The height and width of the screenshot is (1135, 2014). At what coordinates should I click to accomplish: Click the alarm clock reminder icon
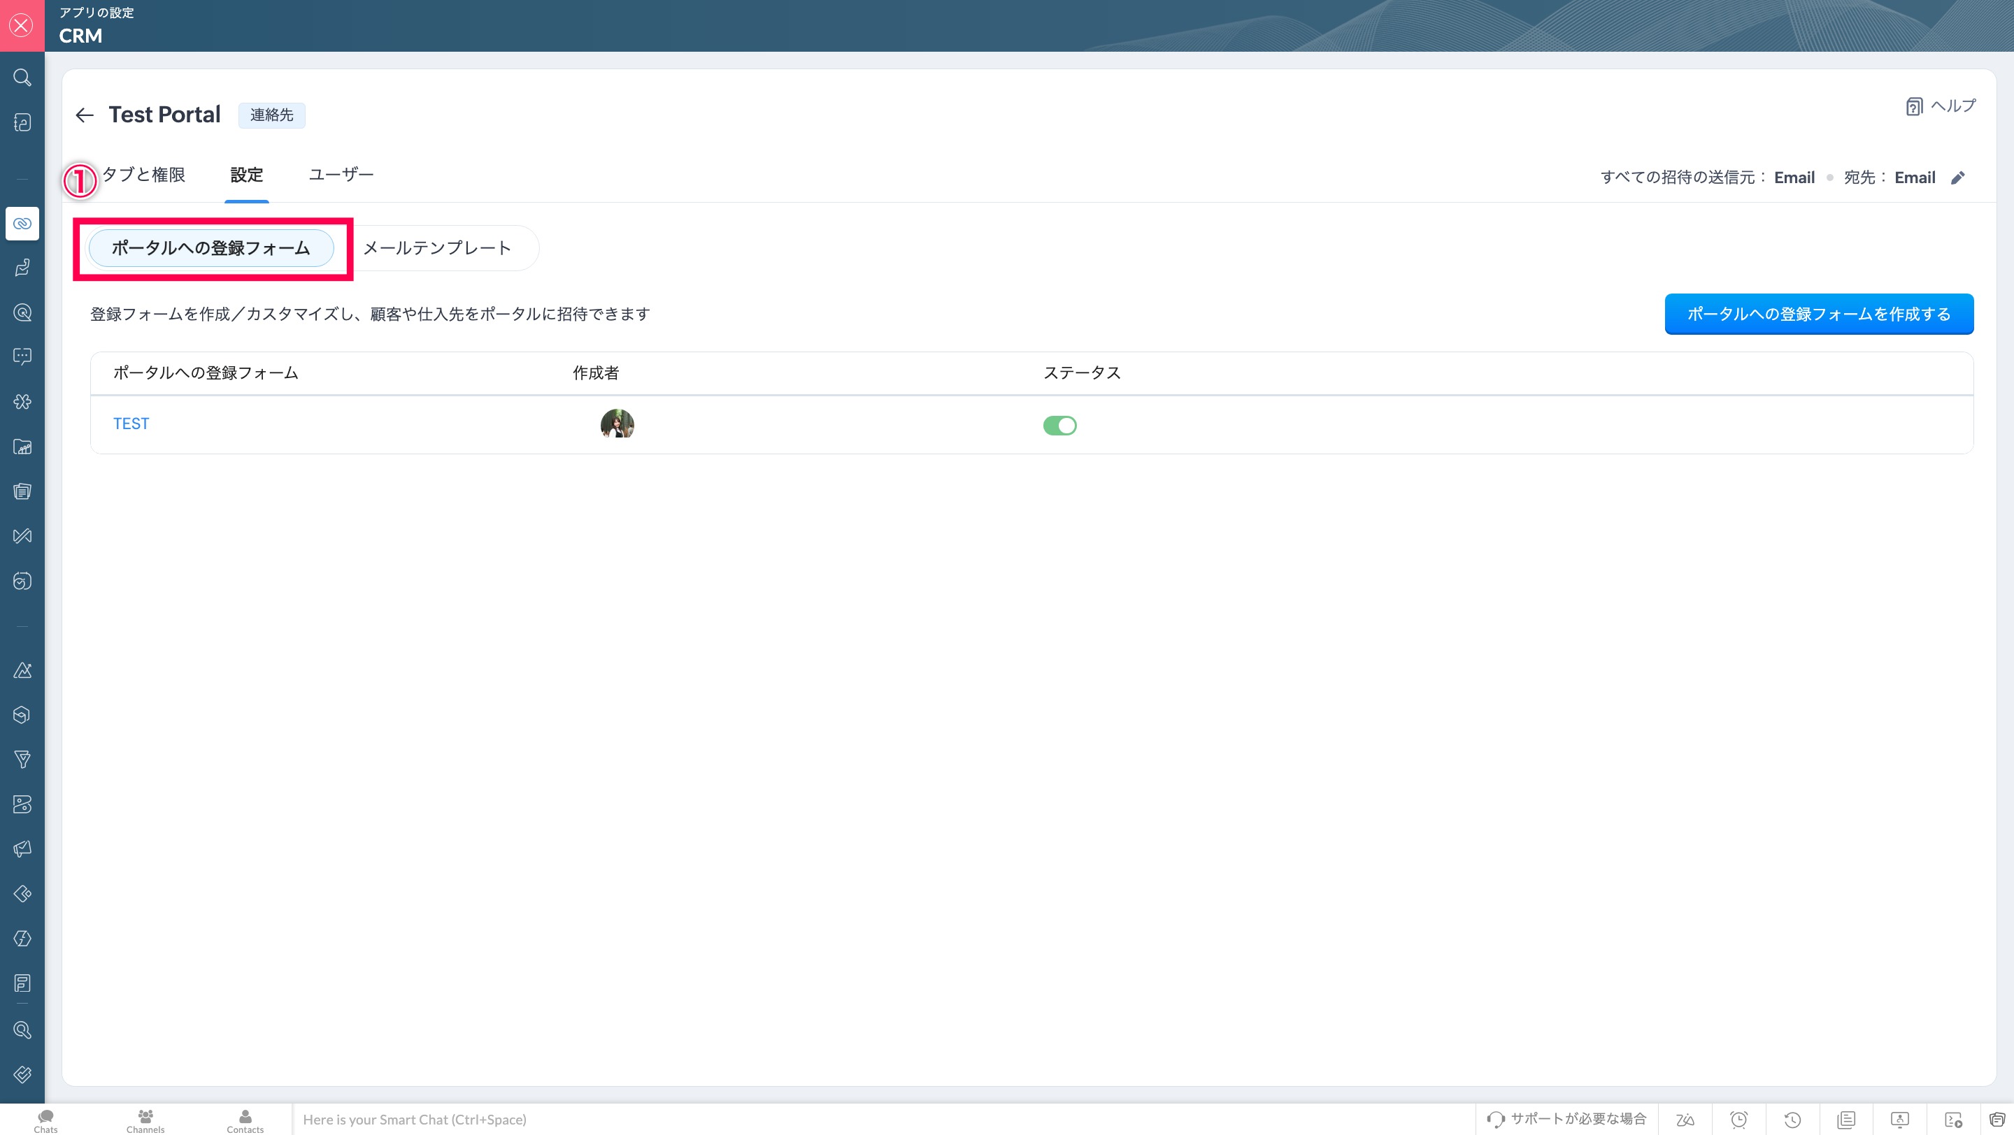1738,1120
